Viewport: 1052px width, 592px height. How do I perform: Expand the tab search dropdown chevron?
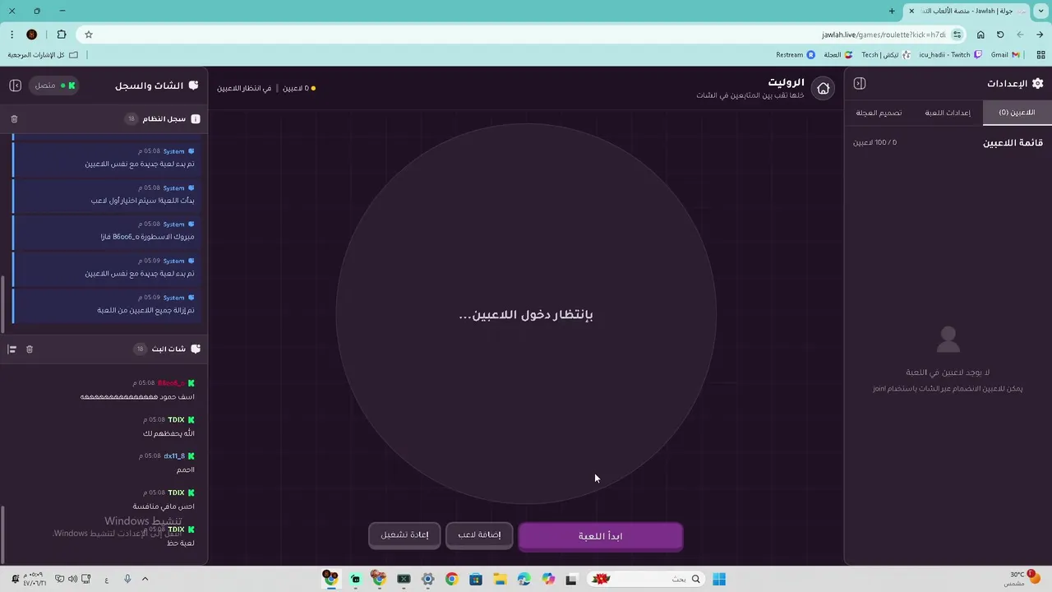tap(1043, 11)
